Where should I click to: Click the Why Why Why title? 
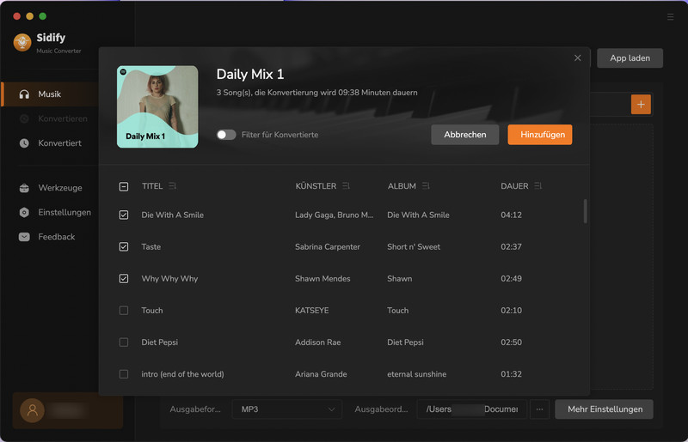[169, 279]
